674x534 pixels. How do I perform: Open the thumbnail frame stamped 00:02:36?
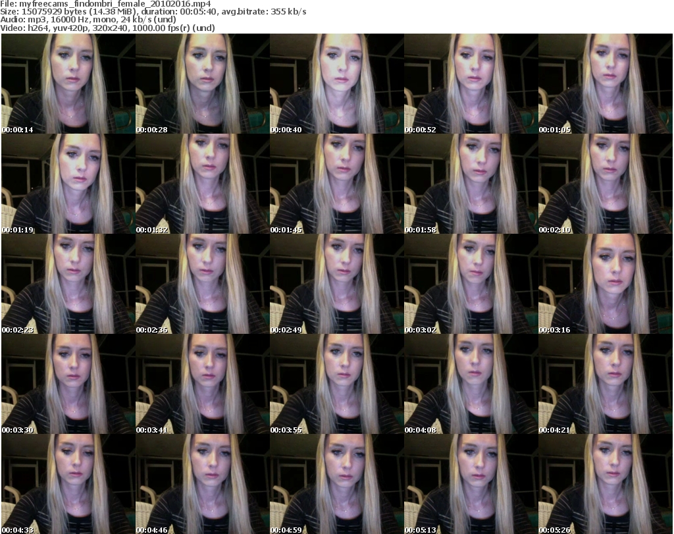203,284
